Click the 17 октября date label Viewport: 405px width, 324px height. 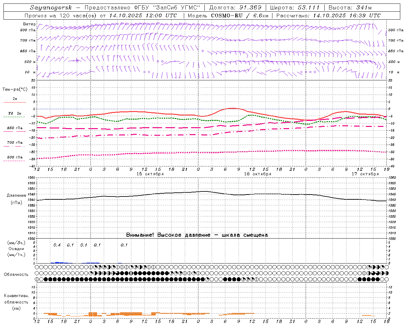coord(365,174)
